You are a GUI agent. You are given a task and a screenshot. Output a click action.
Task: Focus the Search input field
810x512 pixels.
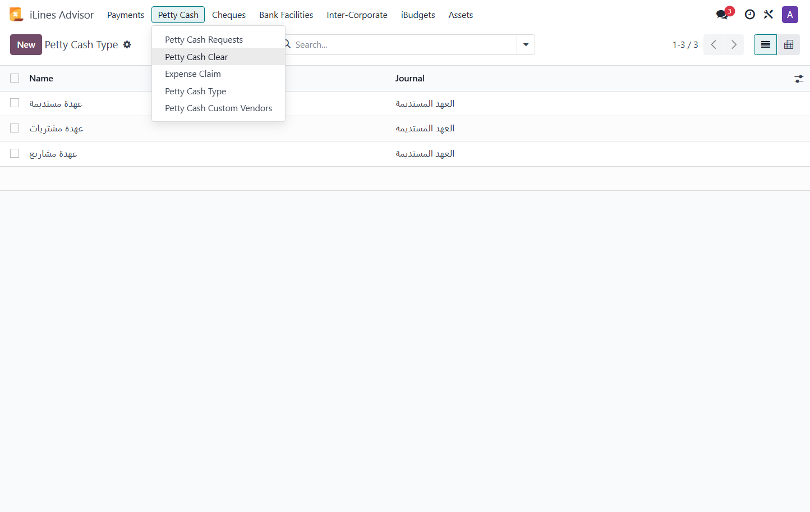point(404,45)
